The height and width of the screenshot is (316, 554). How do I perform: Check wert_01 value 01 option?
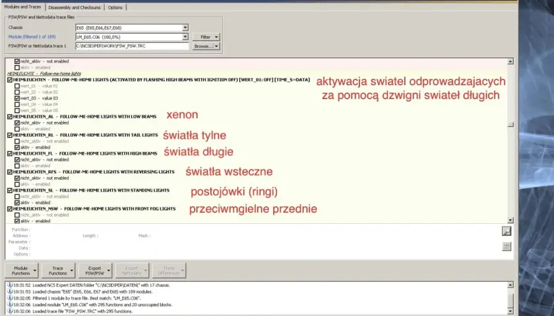point(17,86)
